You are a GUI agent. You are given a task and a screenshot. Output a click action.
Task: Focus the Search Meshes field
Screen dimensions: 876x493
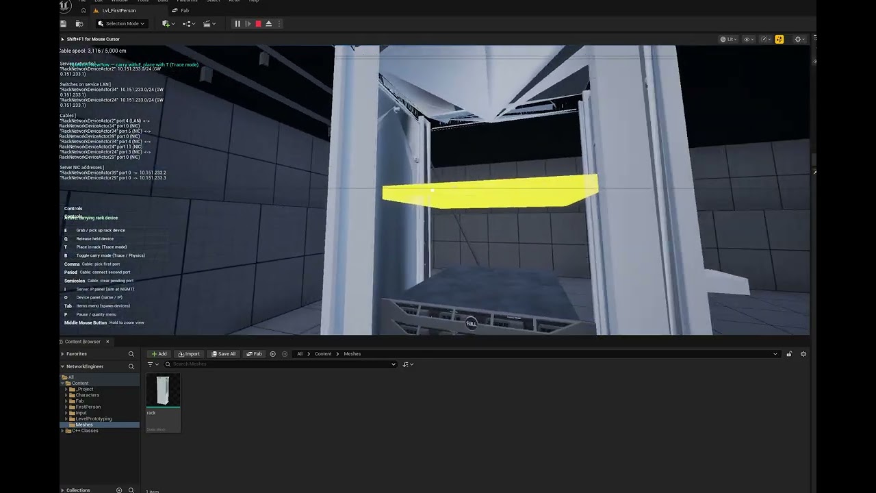[x=280, y=364]
